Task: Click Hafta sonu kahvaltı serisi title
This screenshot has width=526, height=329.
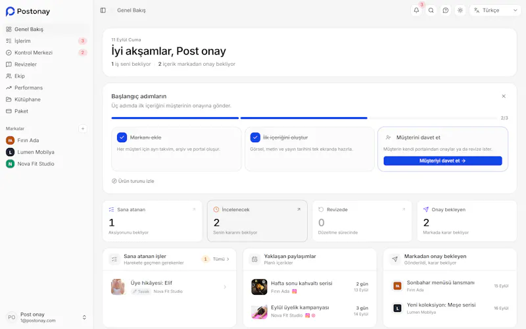Action: click(x=302, y=284)
